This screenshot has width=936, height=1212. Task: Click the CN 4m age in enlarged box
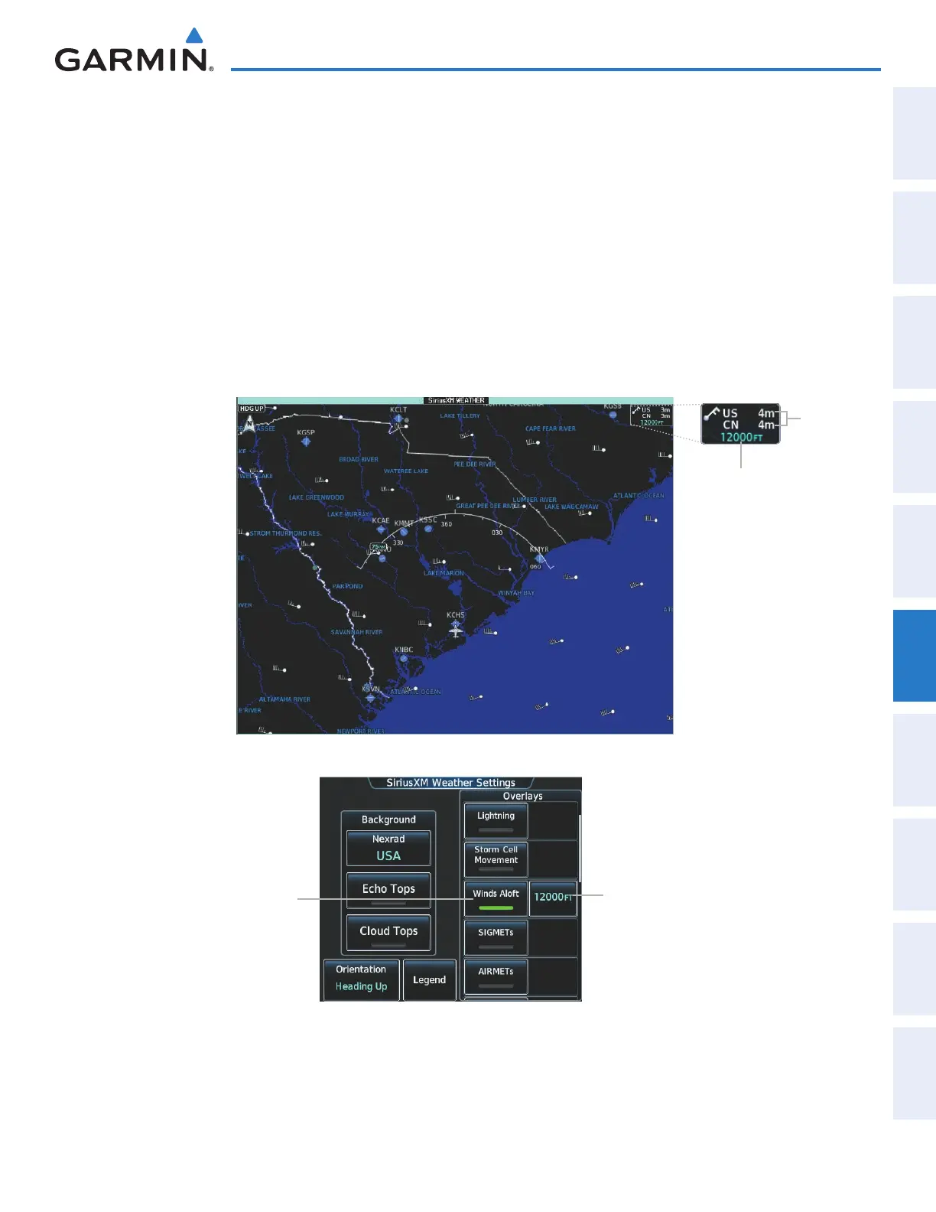[x=749, y=425]
